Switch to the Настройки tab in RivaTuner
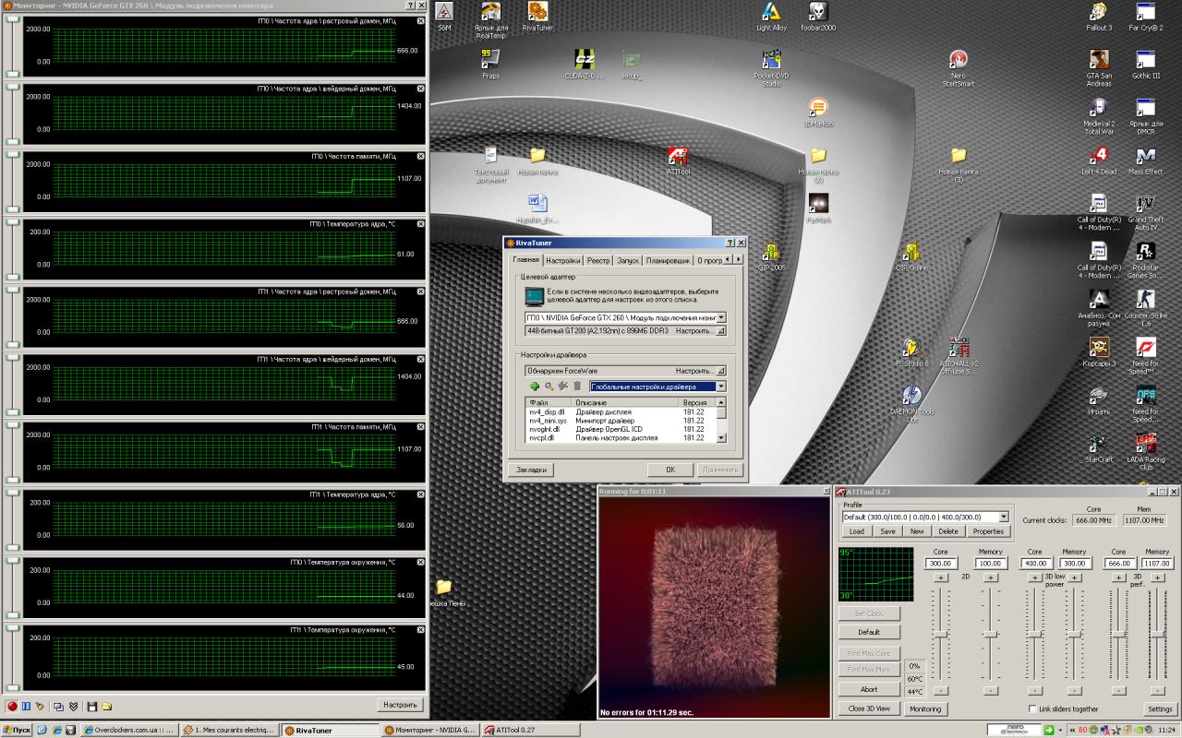Image resolution: width=1182 pixels, height=738 pixels. click(x=562, y=261)
